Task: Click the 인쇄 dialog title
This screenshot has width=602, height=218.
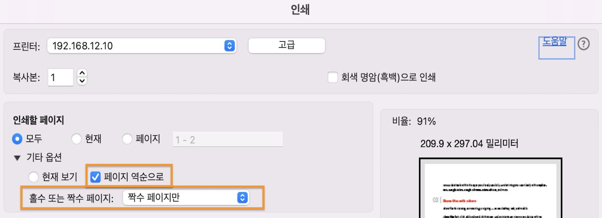Action: 300,10
